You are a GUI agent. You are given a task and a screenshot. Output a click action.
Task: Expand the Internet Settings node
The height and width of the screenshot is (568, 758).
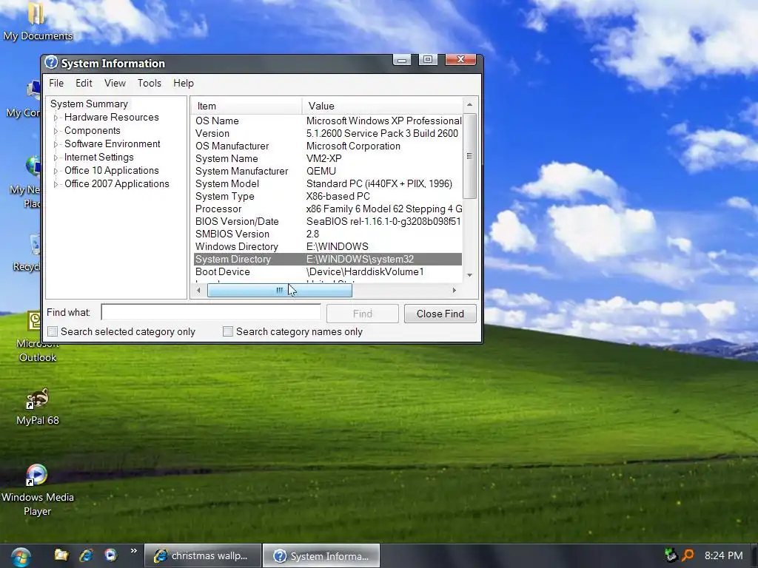coord(56,158)
